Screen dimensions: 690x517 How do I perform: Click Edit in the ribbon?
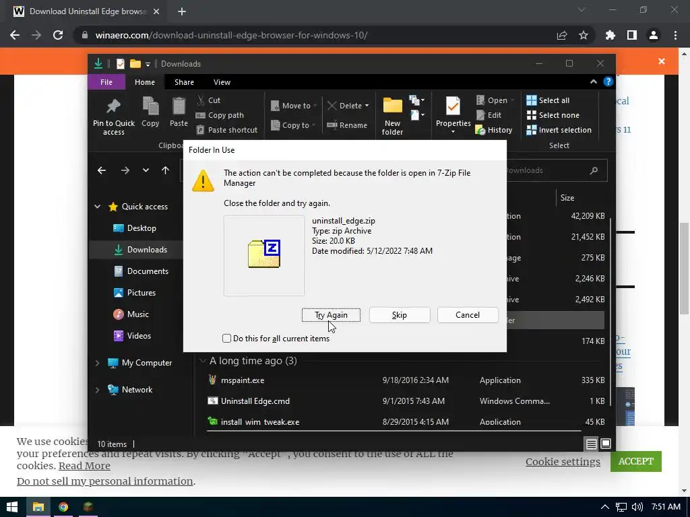(489, 115)
